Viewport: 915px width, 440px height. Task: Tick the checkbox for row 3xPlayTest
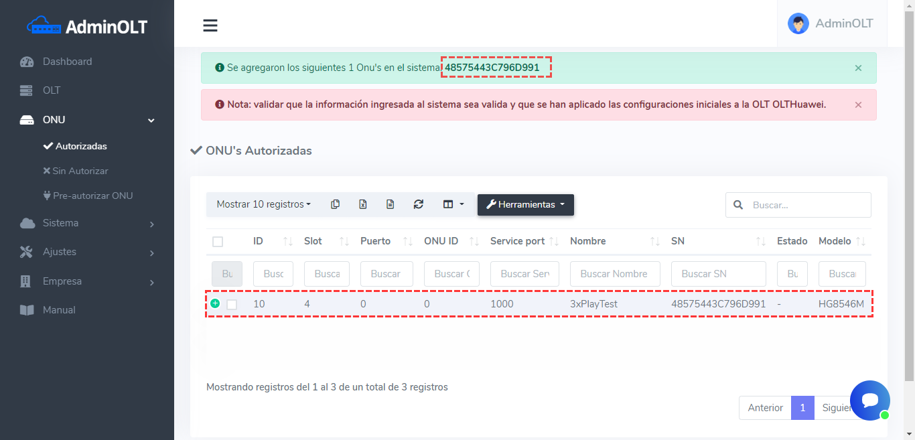pyautogui.click(x=232, y=305)
